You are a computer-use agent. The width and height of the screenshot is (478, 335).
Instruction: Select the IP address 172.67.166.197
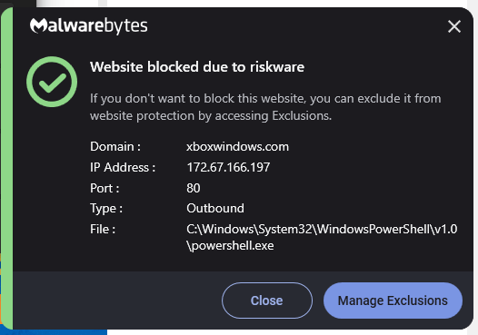coord(228,167)
